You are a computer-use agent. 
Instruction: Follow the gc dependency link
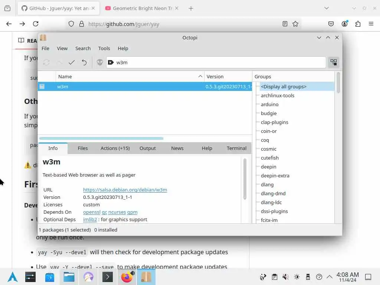click(104, 212)
